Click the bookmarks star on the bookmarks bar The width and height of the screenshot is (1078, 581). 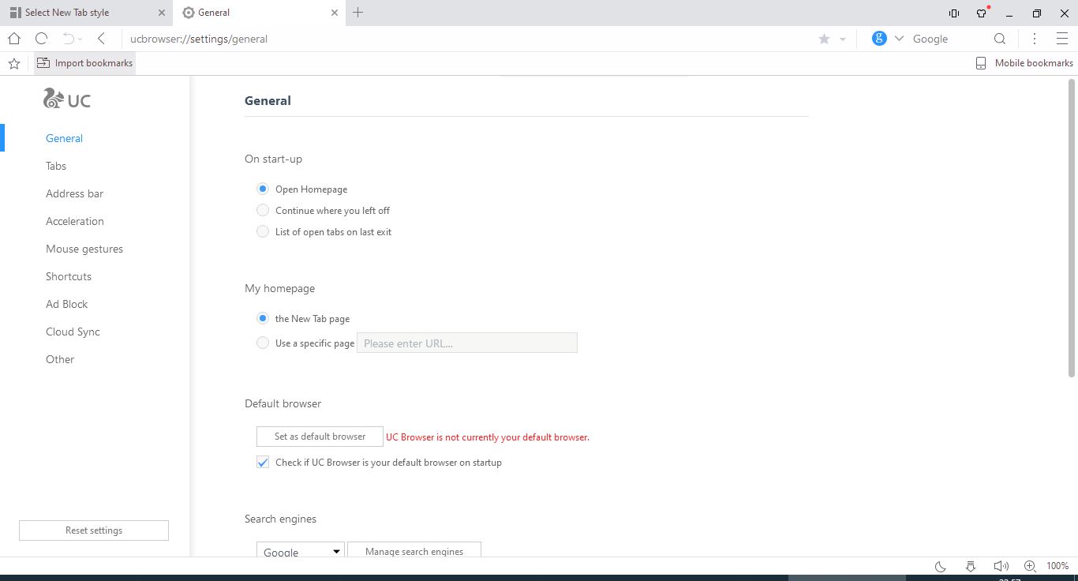13,63
